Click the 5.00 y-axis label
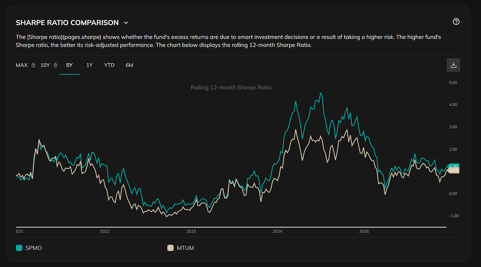Image resolution: width=481 pixels, height=267 pixels. pyautogui.click(x=453, y=83)
